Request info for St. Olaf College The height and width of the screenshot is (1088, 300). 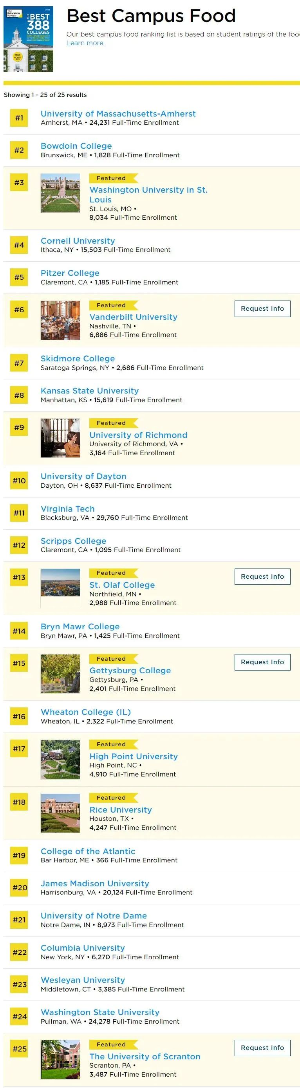[x=262, y=576]
